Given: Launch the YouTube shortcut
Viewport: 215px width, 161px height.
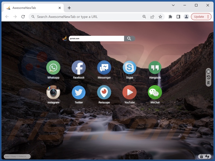Looking at the screenshot, I should (x=130, y=92).
